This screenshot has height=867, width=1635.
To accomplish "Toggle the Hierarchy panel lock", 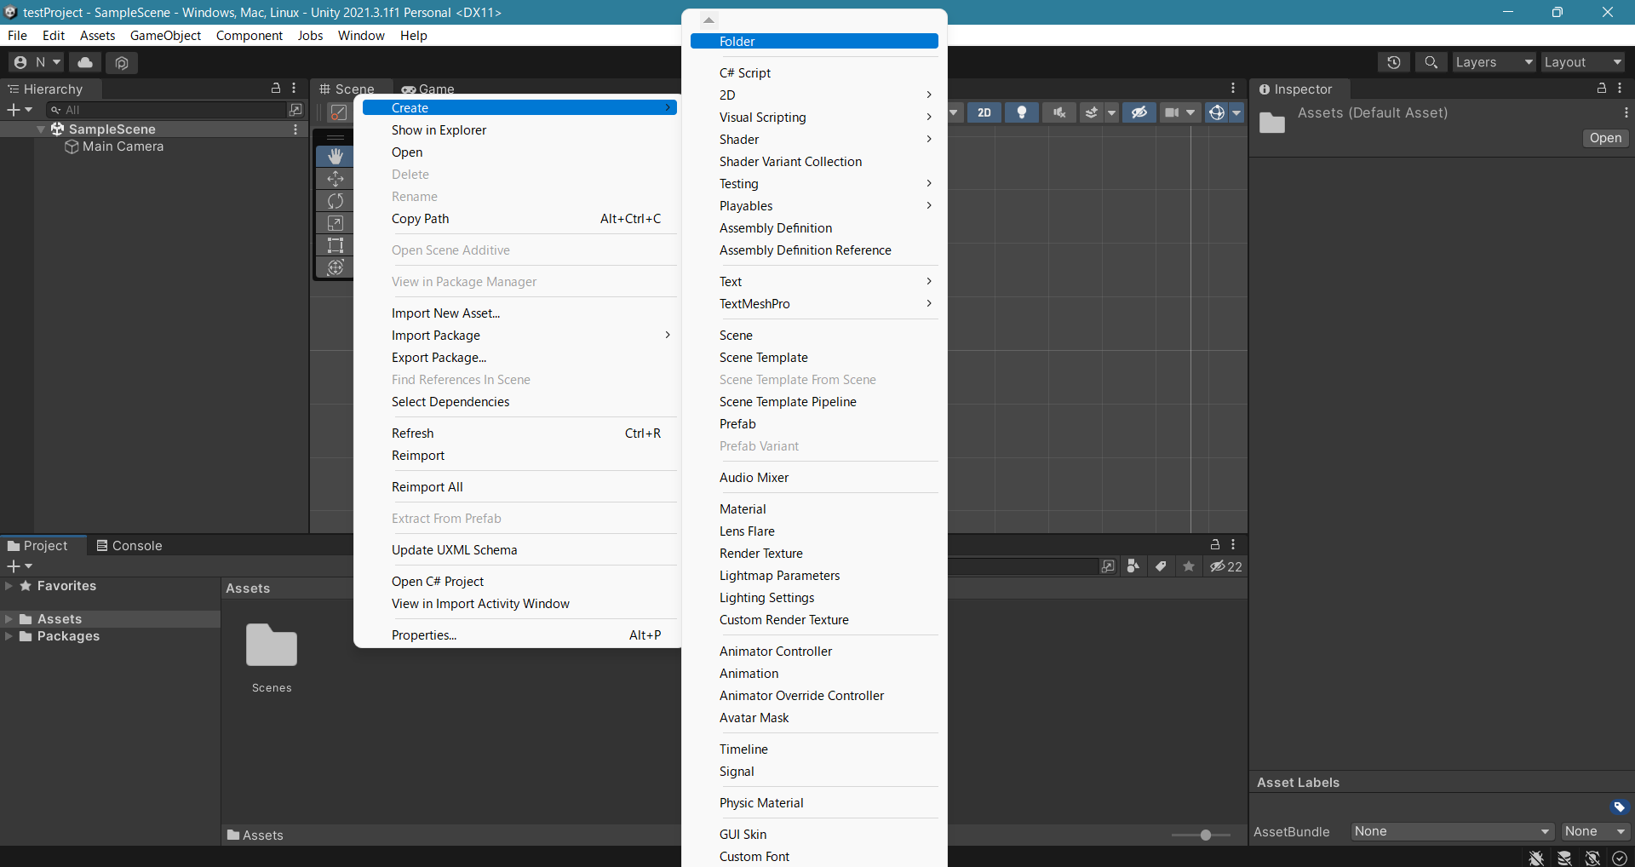I will (276, 89).
